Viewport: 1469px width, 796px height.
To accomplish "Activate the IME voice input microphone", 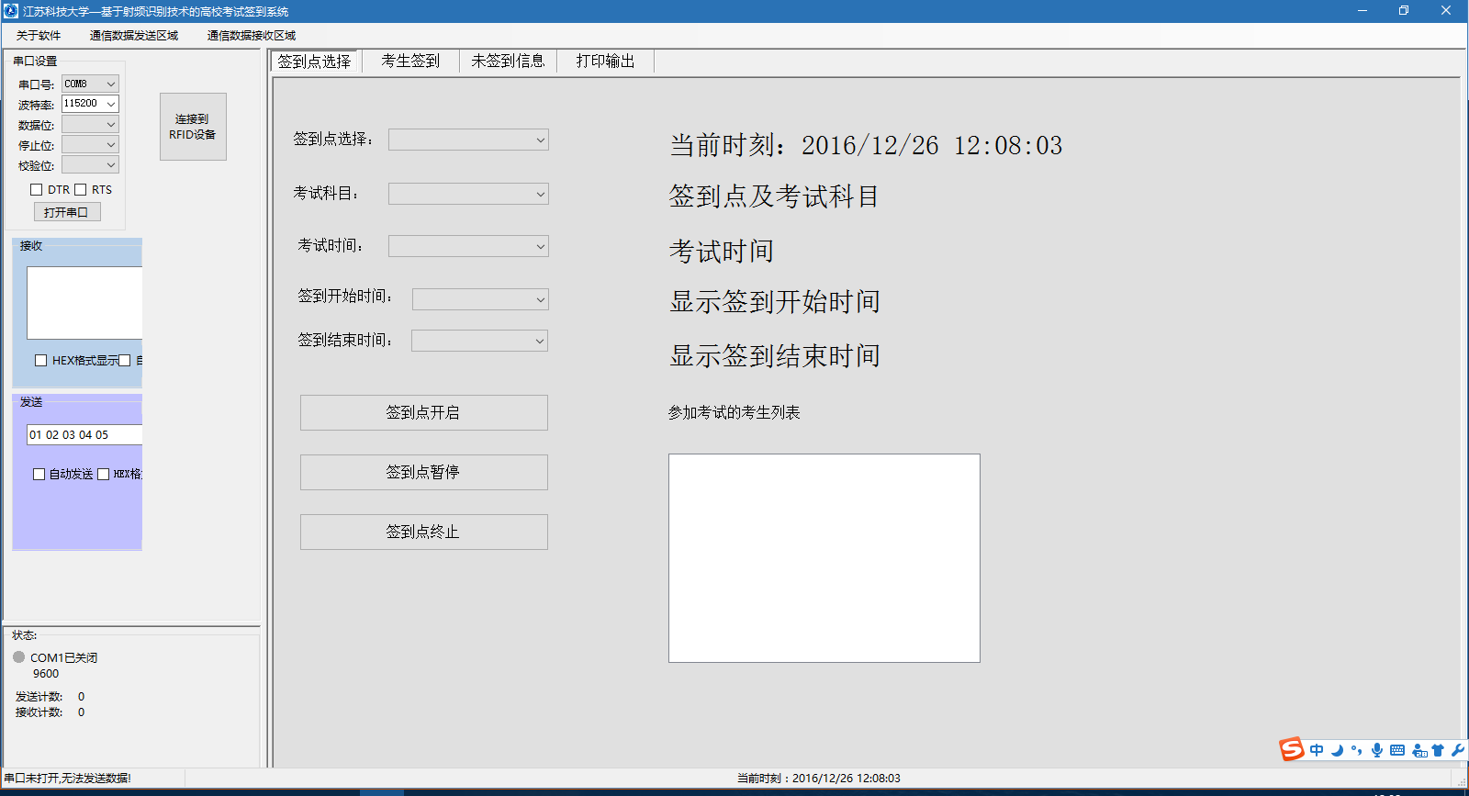I will click(x=1377, y=750).
